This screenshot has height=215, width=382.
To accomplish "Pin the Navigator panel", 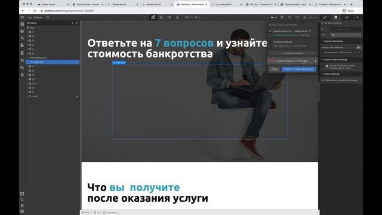I will point(76,23).
